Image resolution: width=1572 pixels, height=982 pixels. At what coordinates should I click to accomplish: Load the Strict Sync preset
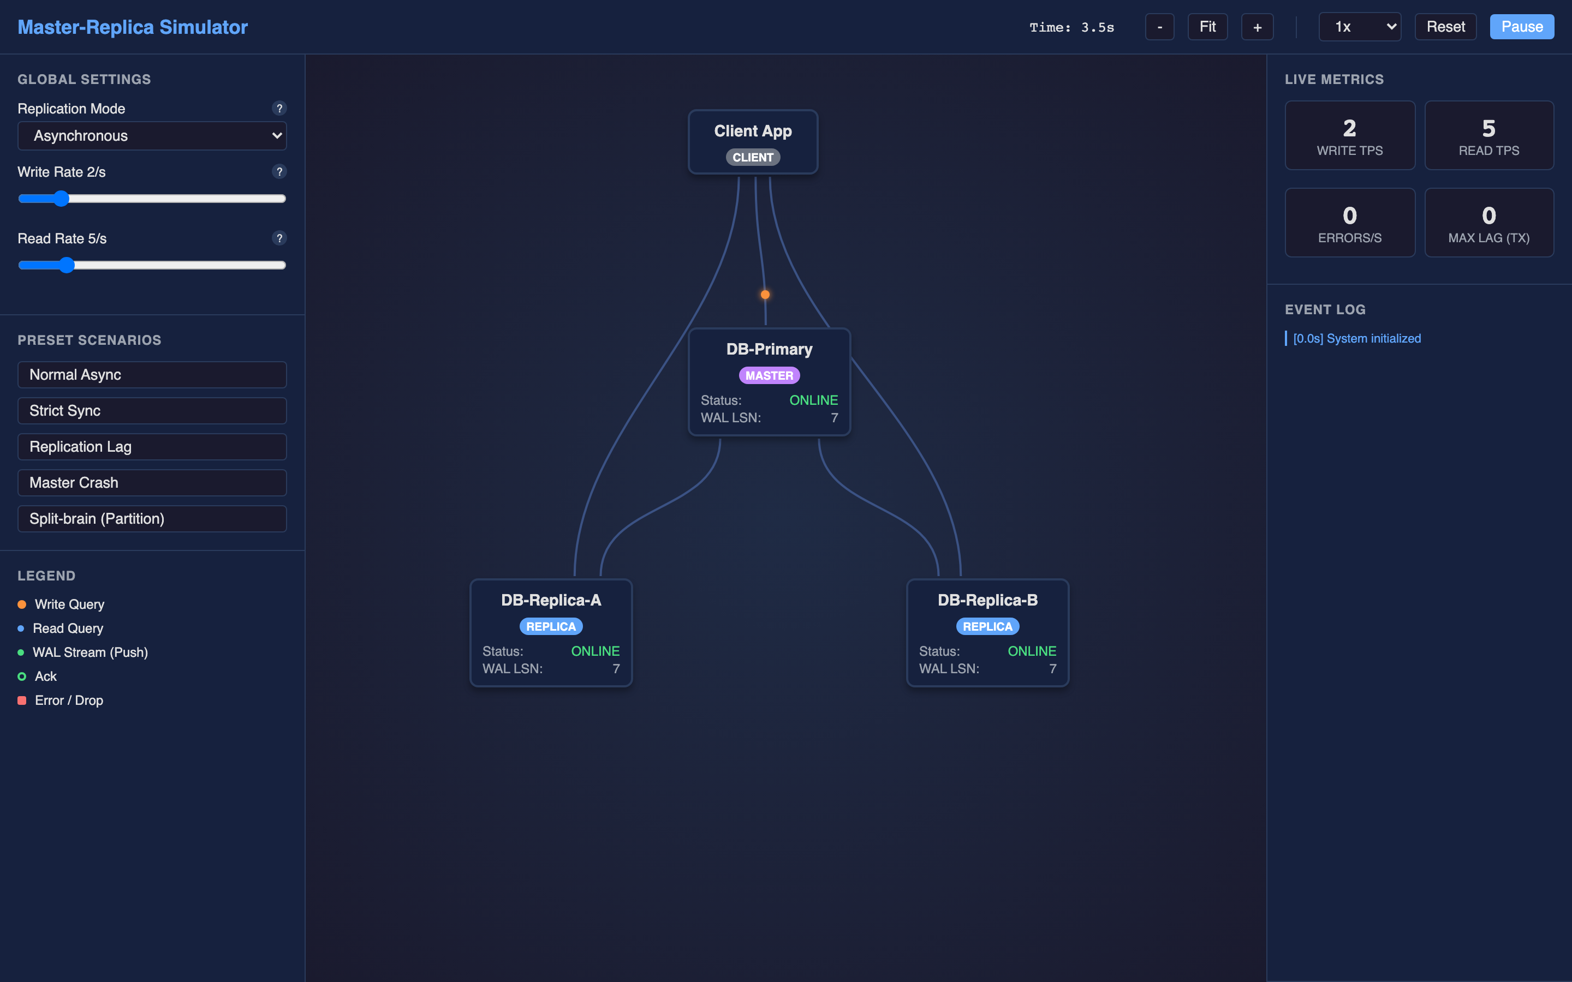(x=152, y=410)
